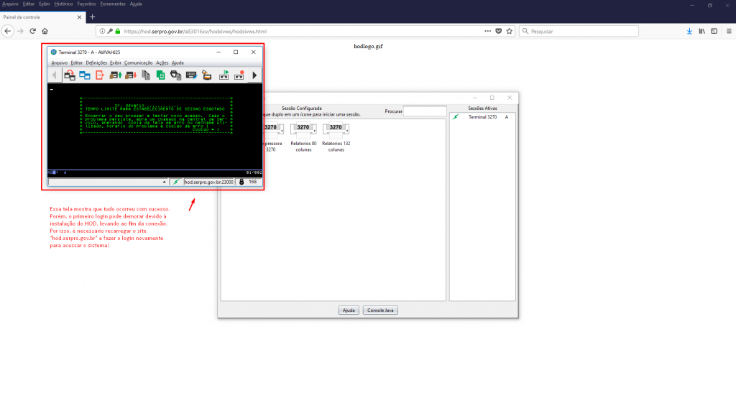736x398 pixels.
Task: Click the play macro icon with green arrow
Action: click(x=224, y=74)
